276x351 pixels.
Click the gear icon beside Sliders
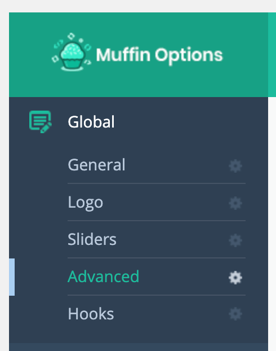(x=235, y=240)
